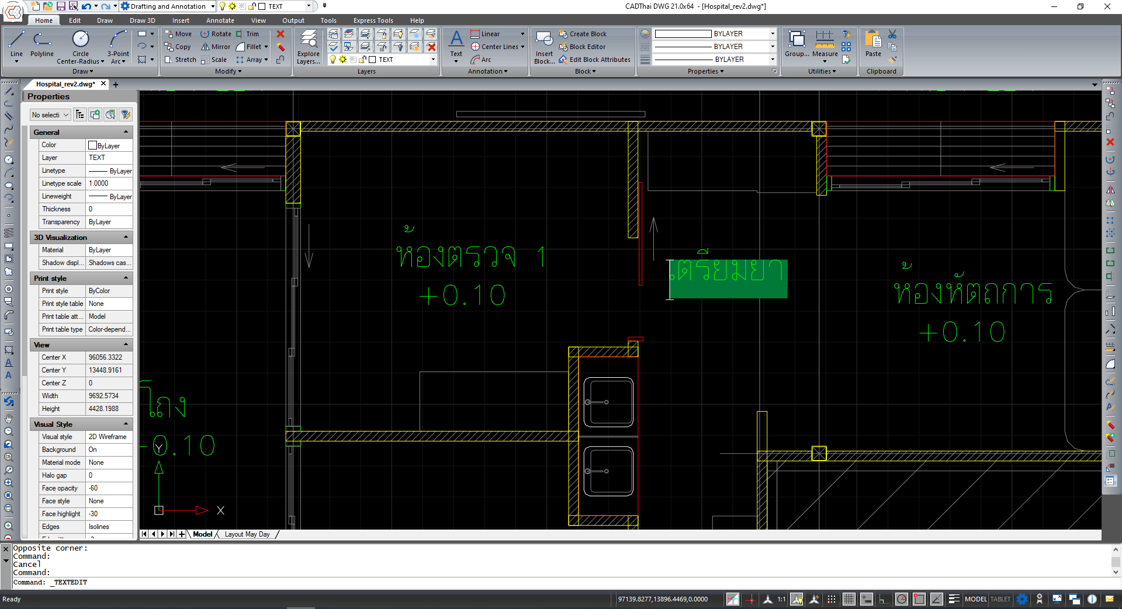
Task: Click the Copy tool in Modify
Action: pos(178,47)
